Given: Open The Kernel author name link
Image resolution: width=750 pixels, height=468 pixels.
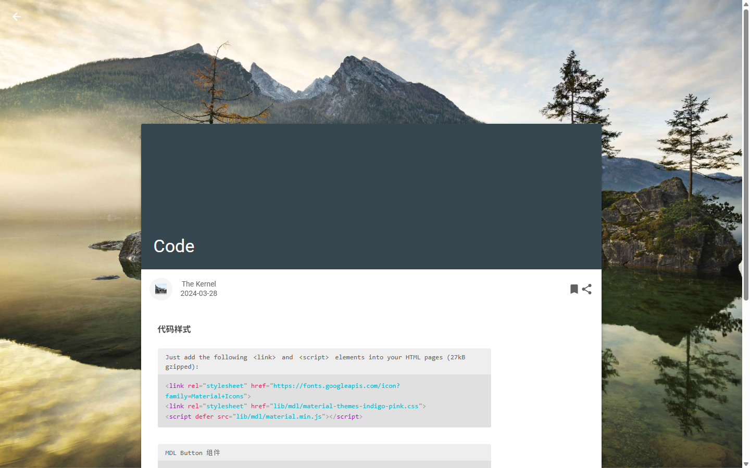Looking at the screenshot, I should point(198,284).
